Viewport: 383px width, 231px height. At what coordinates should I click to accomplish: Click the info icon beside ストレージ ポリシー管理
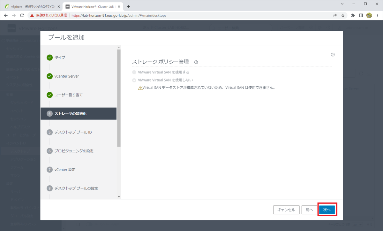coord(196,62)
